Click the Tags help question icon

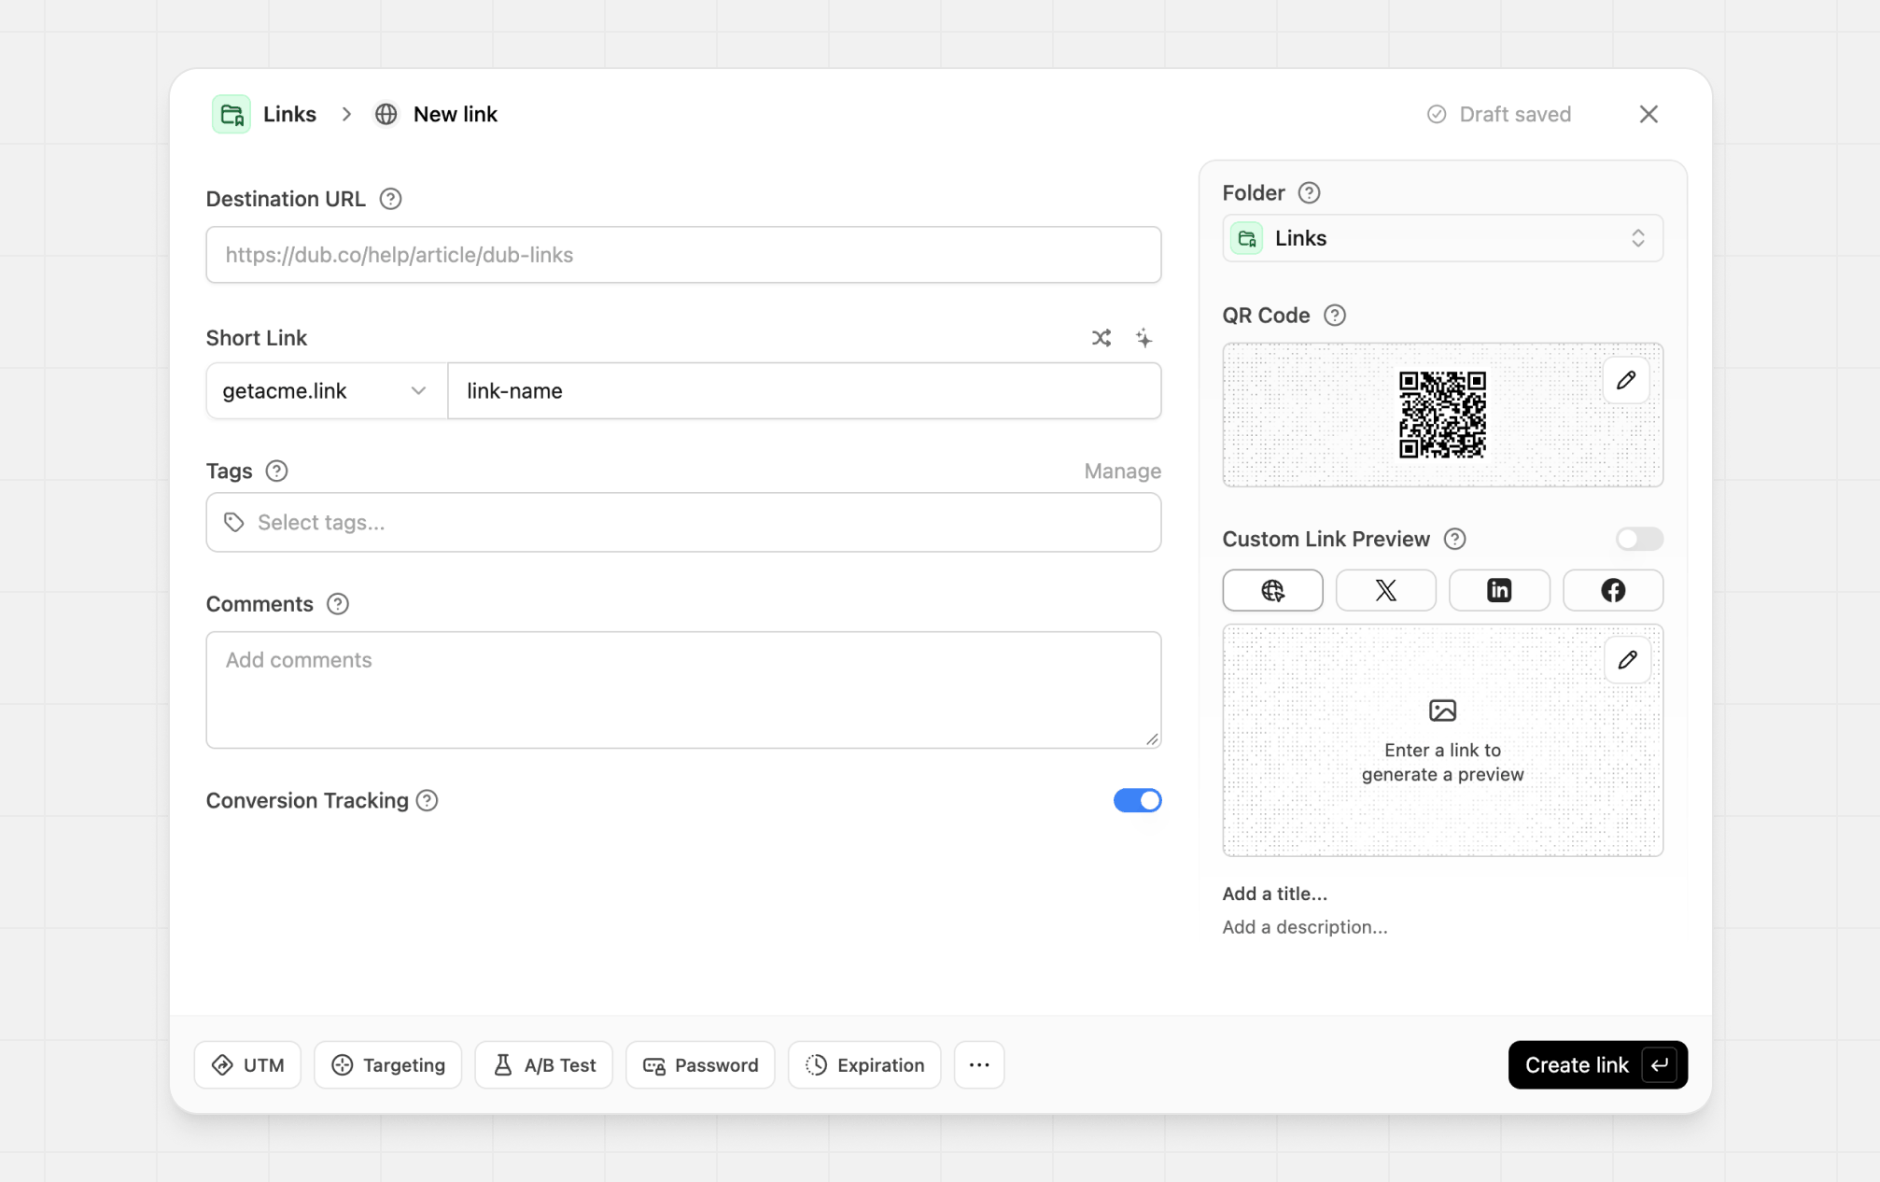[x=276, y=471]
